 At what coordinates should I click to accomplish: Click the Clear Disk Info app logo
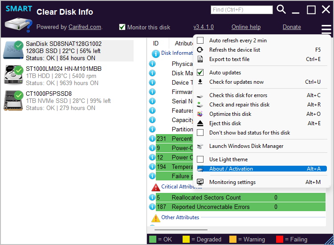(19, 19)
